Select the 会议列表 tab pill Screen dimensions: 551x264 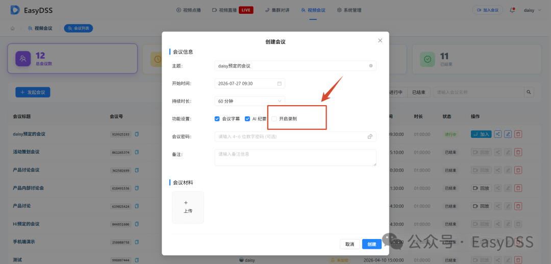[x=79, y=28]
